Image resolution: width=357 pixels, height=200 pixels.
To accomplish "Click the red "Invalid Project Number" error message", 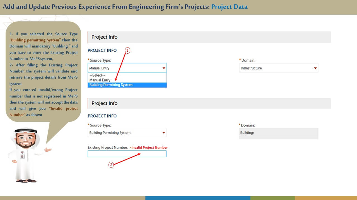I will pyautogui.click(x=149, y=147).
